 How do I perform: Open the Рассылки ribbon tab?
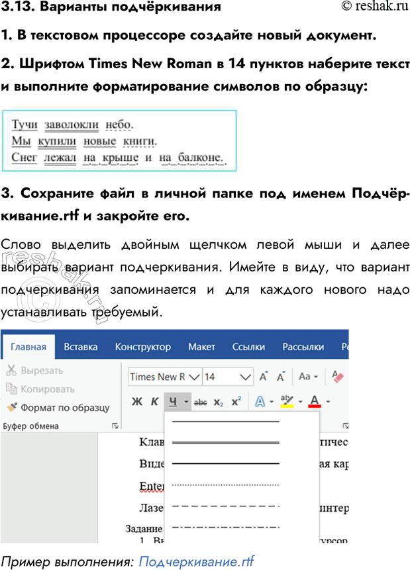[x=303, y=347]
